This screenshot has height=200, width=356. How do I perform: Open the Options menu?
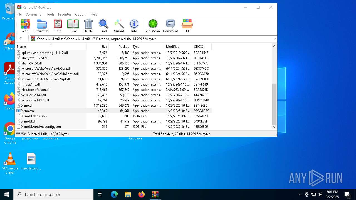[81, 14]
